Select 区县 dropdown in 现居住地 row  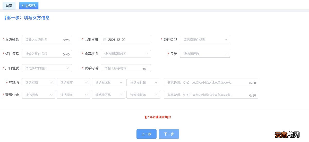click(x=108, y=95)
